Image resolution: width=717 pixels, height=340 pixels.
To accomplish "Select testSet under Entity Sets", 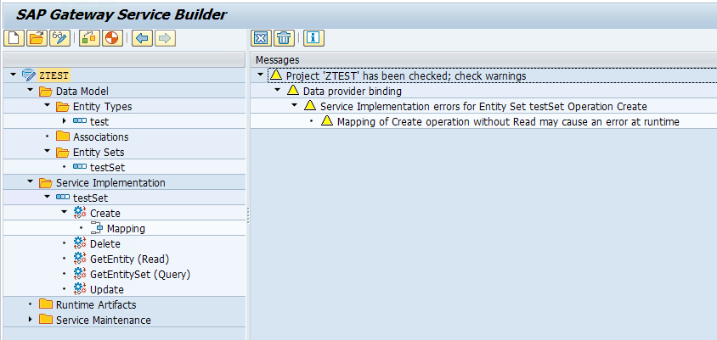I will [x=107, y=168].
